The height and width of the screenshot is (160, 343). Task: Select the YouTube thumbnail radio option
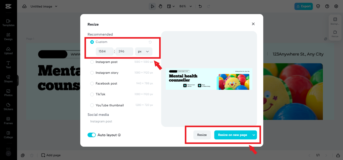coord(92,105)
